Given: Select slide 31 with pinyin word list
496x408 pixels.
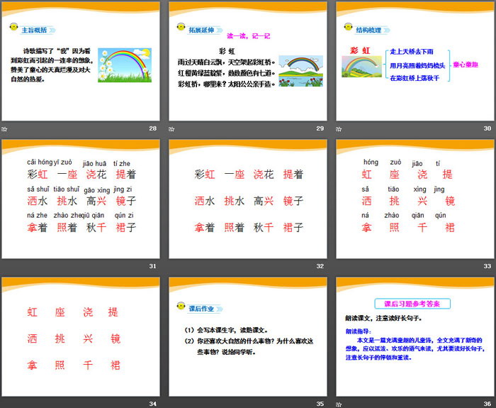Looking at the screenshot, I should [81, 199].
